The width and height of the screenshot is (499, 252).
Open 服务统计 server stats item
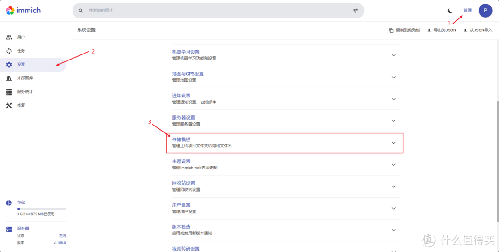(24, 92)
